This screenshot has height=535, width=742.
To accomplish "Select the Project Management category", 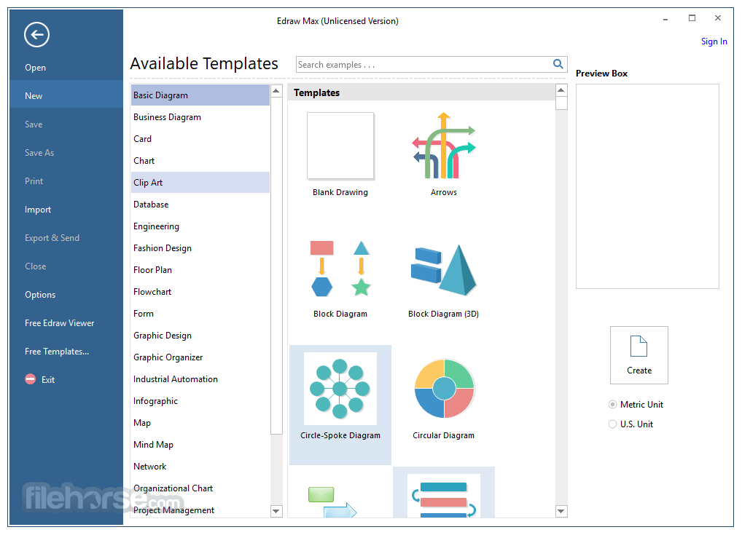I will 200,510.
